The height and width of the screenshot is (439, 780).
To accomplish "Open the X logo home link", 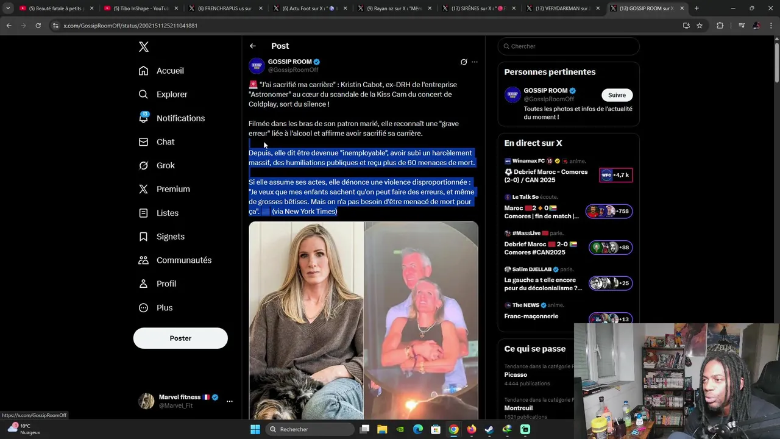I will [143, 47].
